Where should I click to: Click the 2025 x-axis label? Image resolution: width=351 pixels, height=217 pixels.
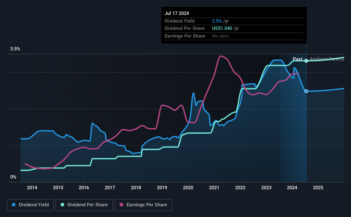point(318,188)
